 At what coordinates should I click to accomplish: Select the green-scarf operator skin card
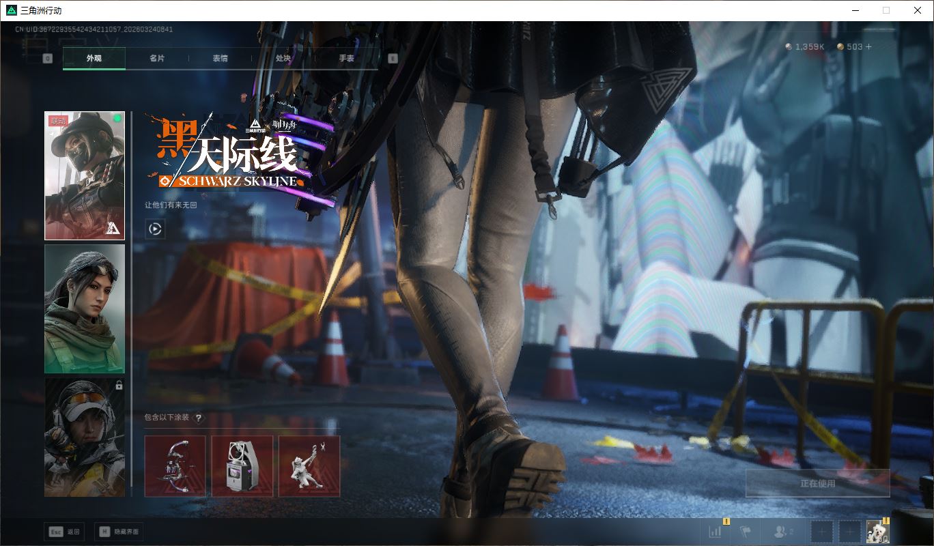[x=85, y=309]
